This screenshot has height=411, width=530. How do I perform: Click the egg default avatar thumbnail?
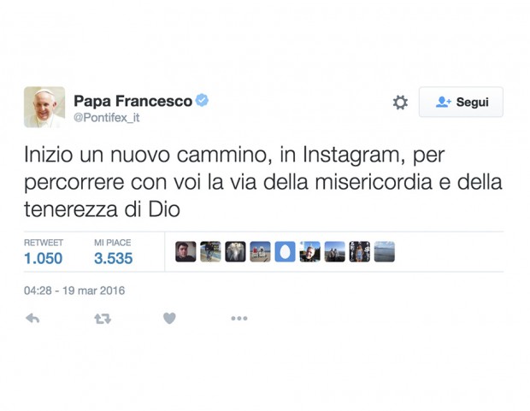coord(285,252)
